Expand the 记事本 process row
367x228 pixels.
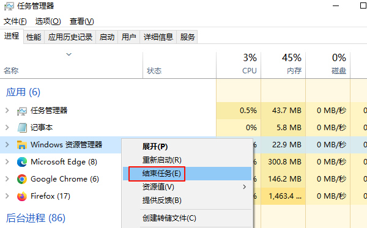[7, 127]
